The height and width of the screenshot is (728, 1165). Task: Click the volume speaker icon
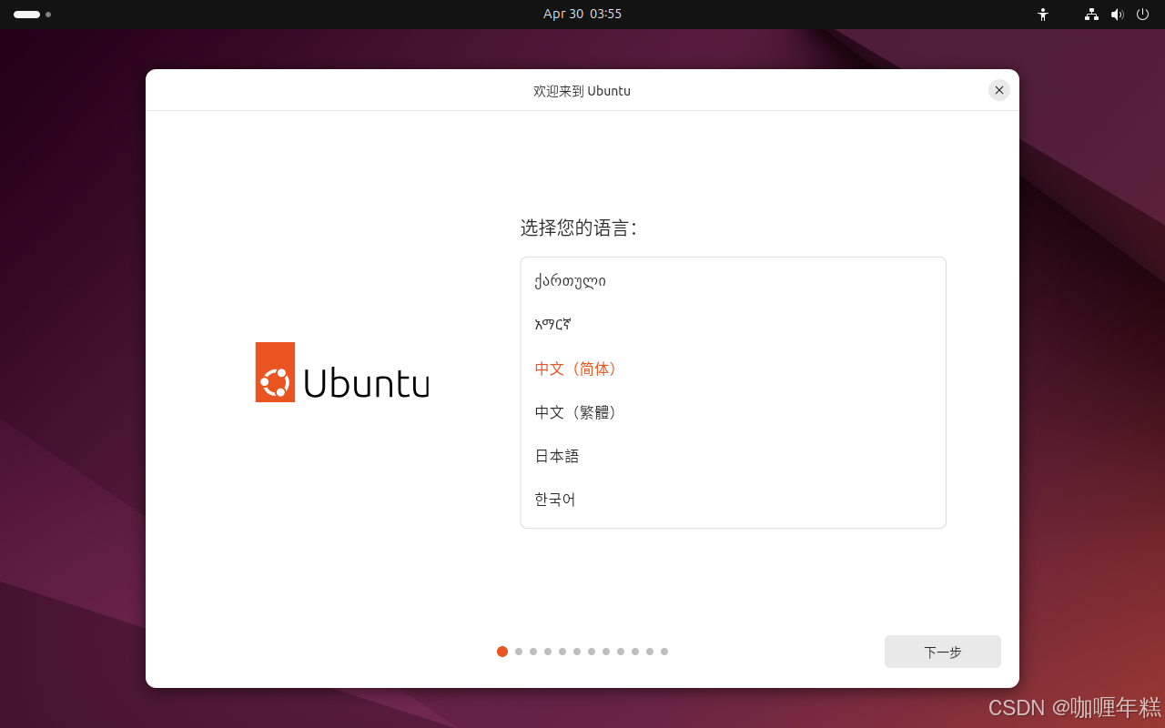(x=1117, y=15)
